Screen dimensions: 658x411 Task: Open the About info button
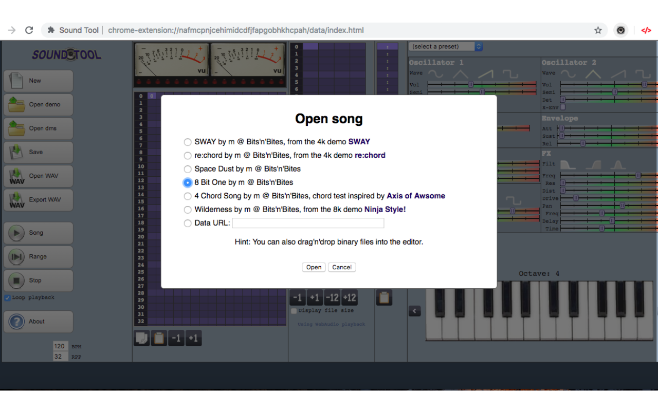[38, 322]
